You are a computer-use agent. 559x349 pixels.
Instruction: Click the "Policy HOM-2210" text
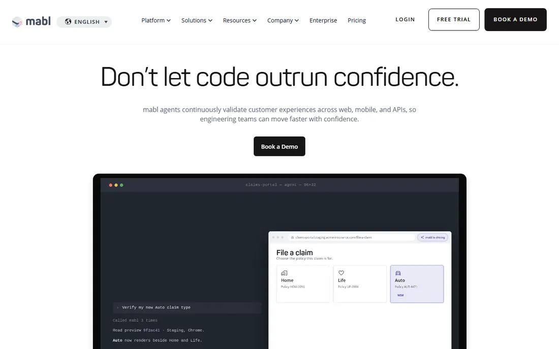293,287
